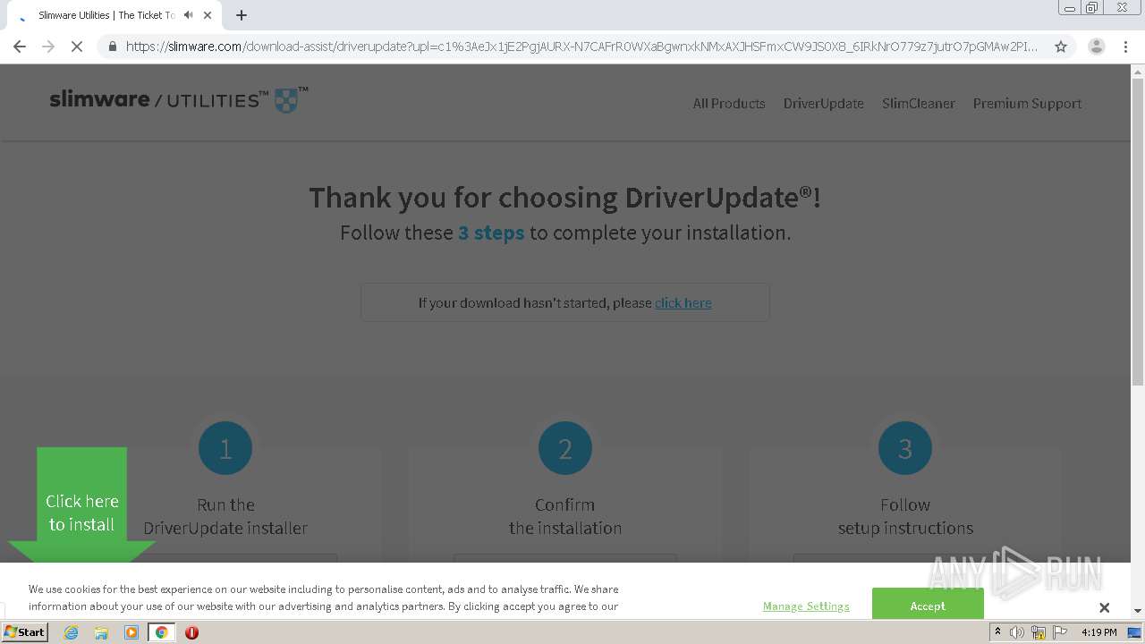
Task: Click the '3 steps' highlighted text
Action: tap(491, 233)
